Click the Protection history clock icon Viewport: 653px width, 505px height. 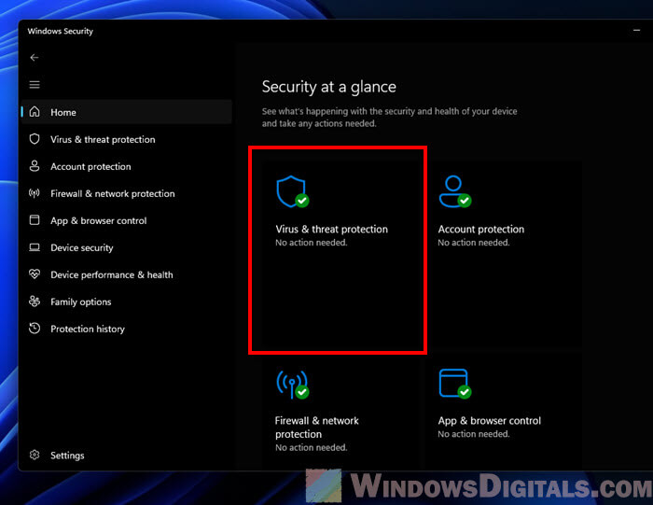point(35,329)
